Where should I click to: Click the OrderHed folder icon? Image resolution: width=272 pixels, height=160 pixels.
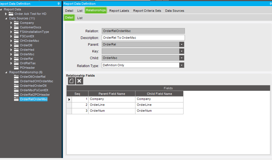(x=16, y=50)
